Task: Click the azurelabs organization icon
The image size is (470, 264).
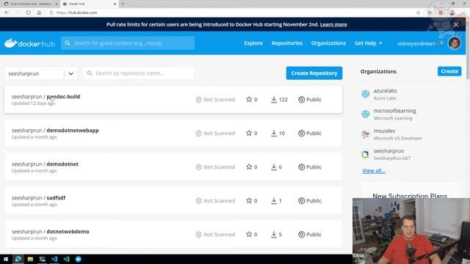Action: tap(366, 94)
